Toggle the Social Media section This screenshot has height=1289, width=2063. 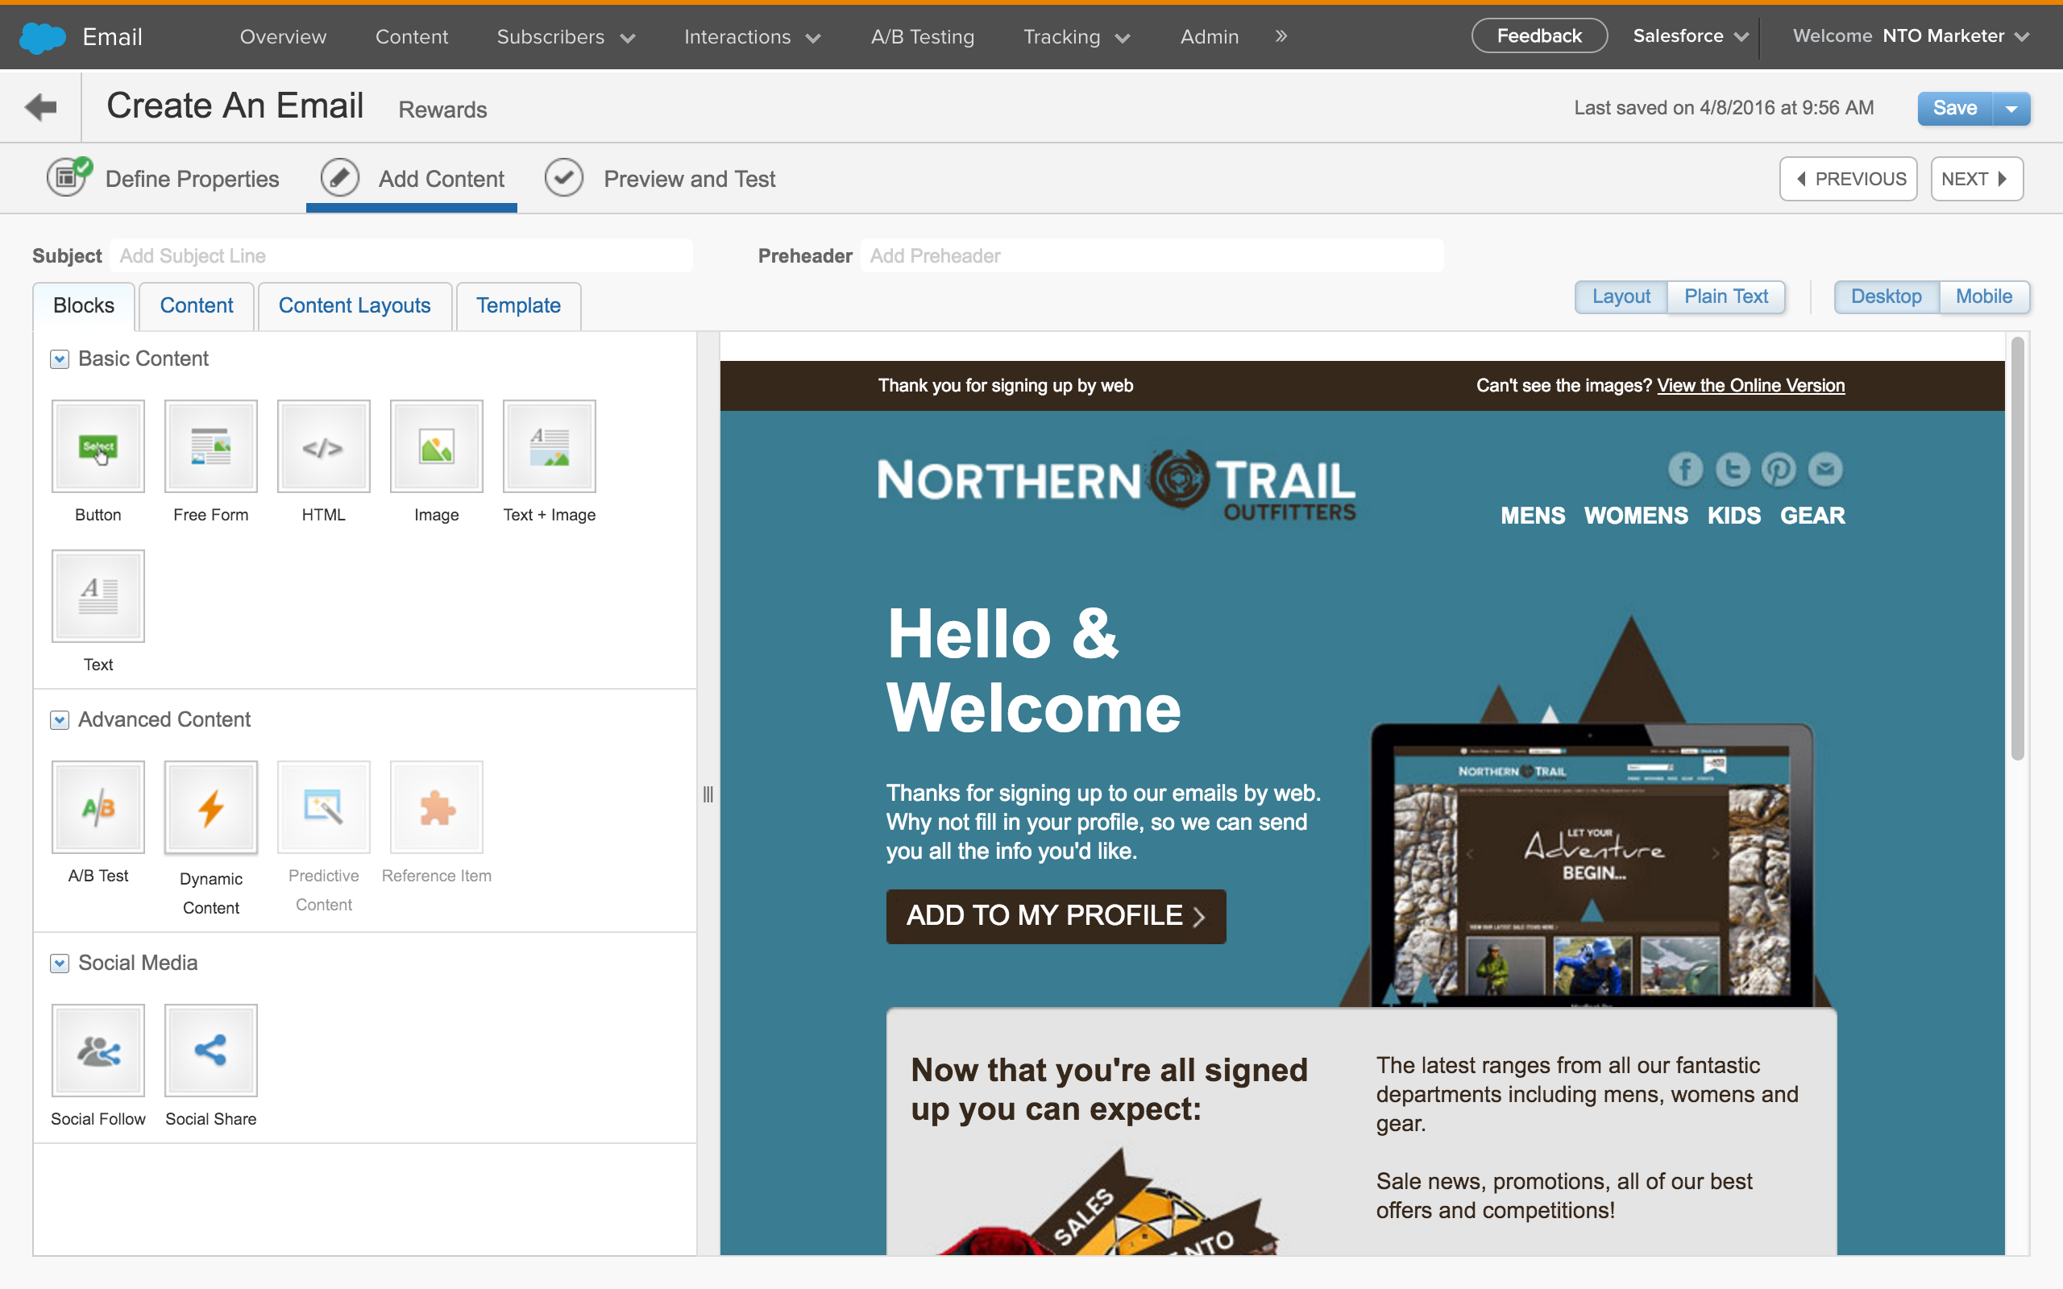point(59,963)
